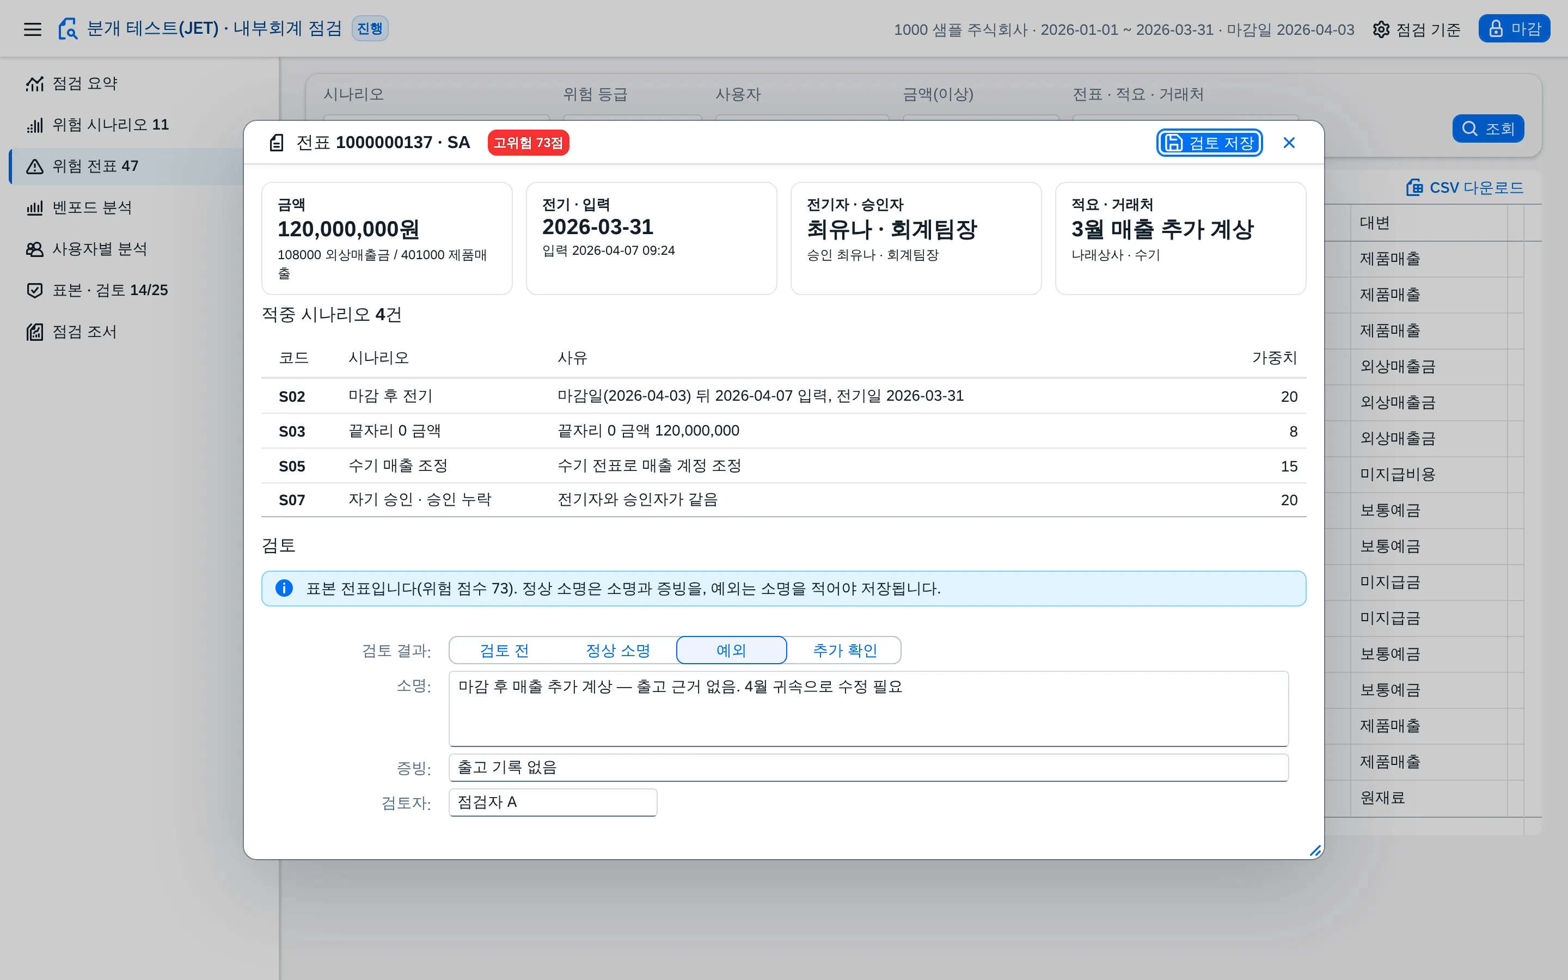Image resolution: width=1568 pixels, height=980 pixels.
Task: Click the 사유 column header
Action: (572, 358)
